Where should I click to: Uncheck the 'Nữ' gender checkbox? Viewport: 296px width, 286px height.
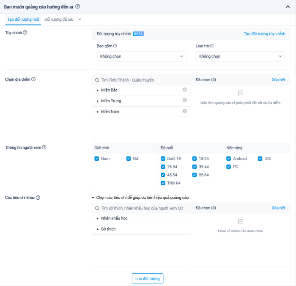tap(129, 159)
